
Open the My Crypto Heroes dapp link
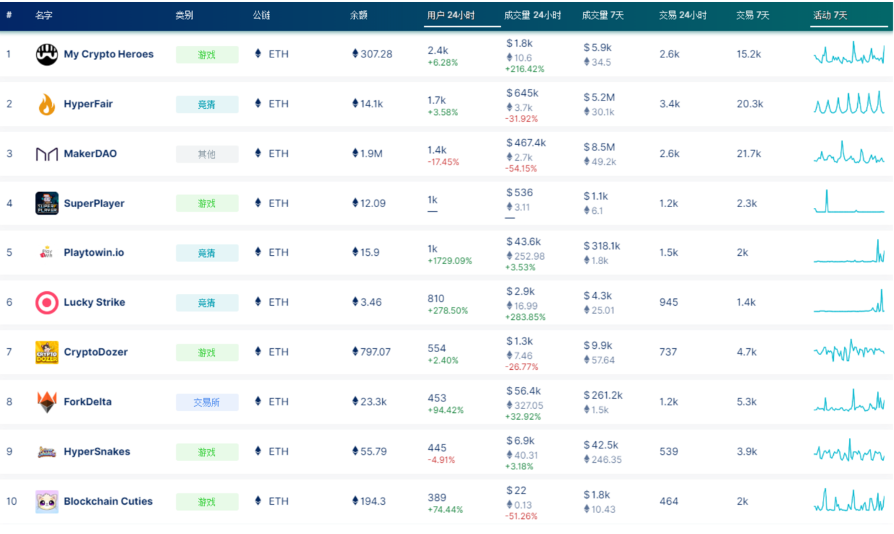(x=109, y=54)
